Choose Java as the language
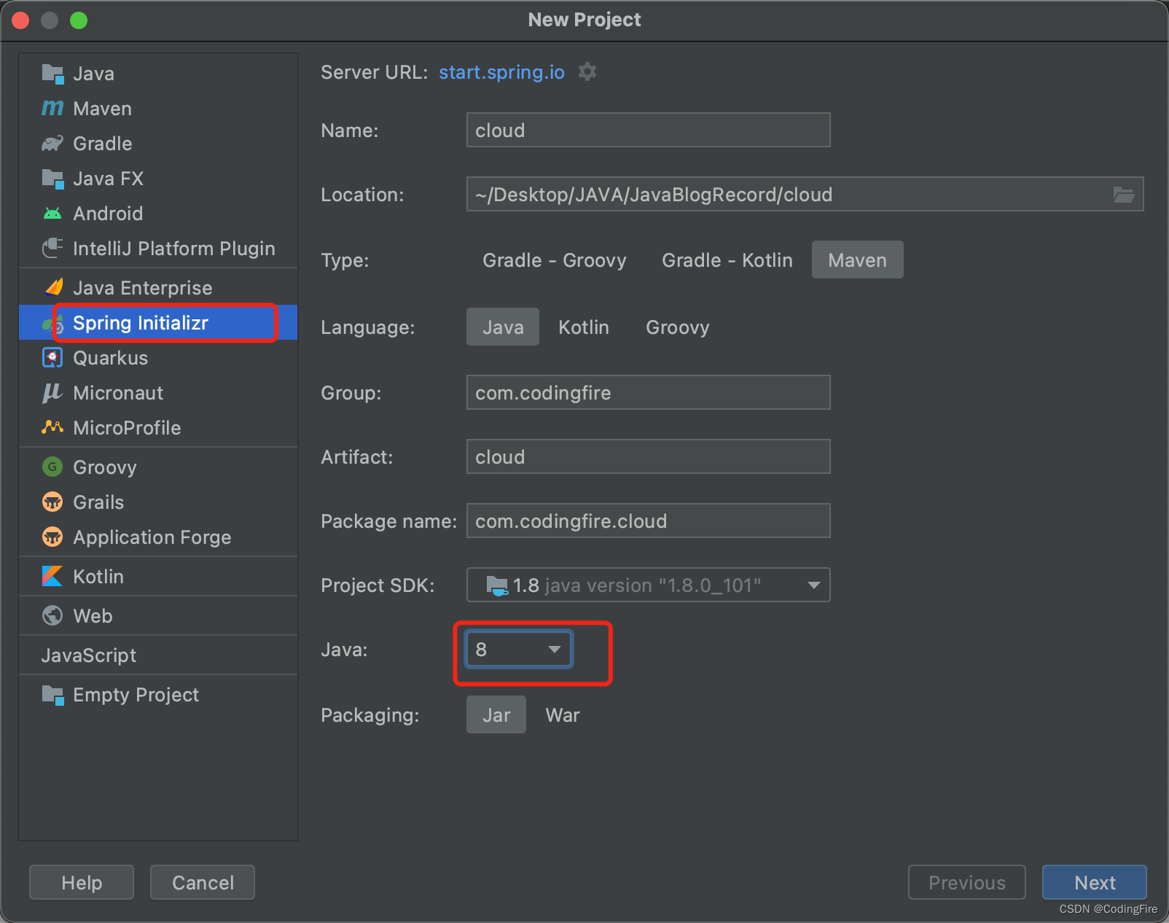The width and height of the screenshot is (1169, 923). click(x=503, y=327)
